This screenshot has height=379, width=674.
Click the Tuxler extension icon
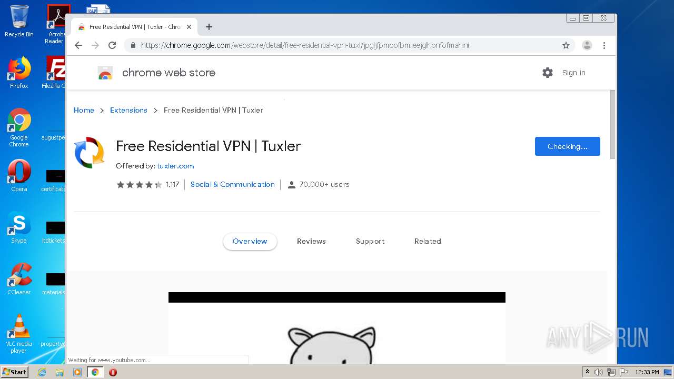click(90, 153)
